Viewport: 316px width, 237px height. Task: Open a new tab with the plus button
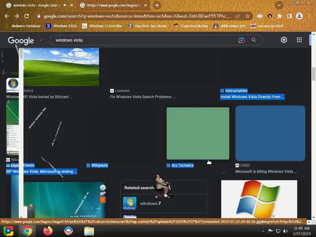point(157,5)
